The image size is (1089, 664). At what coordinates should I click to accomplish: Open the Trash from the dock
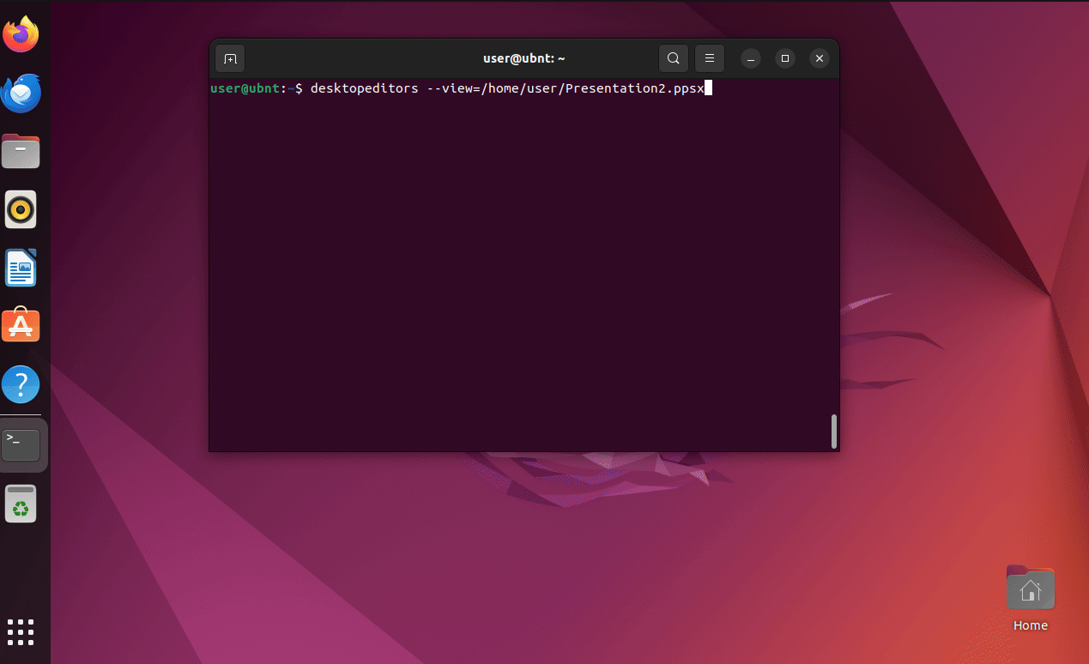click(21, 504)
